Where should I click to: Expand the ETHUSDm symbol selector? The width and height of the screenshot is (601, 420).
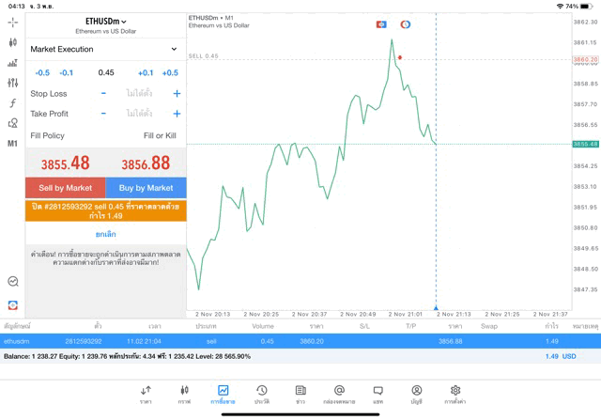pyautogui.click(x=105, y=21)
